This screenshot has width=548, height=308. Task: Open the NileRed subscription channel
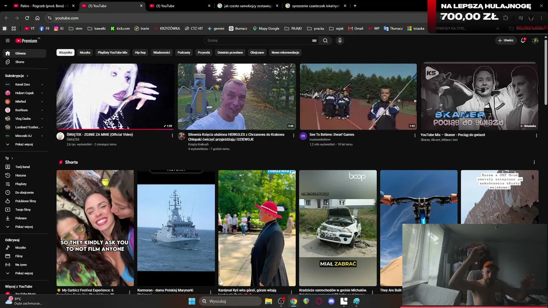point(24,101)
